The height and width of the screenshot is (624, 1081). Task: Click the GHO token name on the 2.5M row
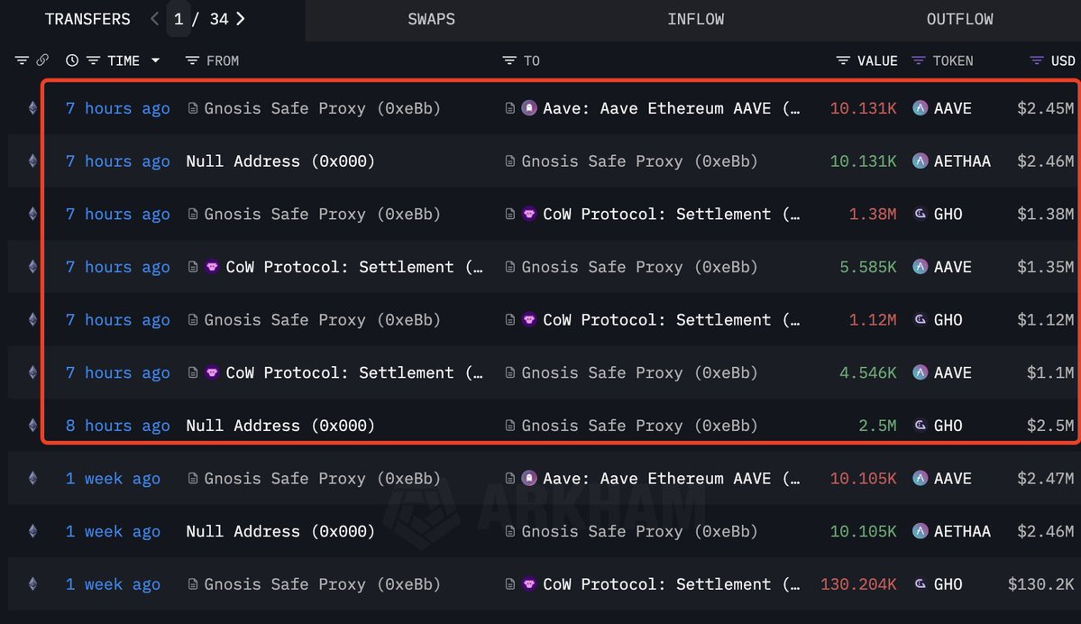click(x=948, y=426)
